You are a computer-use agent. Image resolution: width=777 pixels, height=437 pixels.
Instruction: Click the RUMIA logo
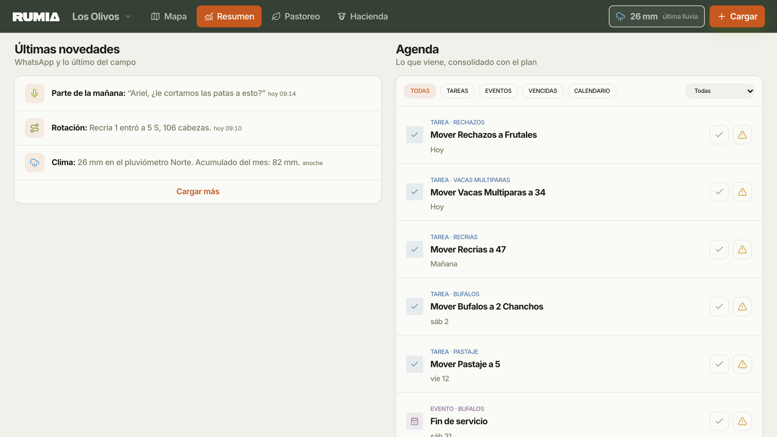tap(36, 17)
